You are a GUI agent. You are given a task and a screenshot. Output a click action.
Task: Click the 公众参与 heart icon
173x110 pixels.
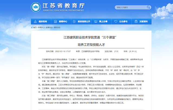point(116,21)
